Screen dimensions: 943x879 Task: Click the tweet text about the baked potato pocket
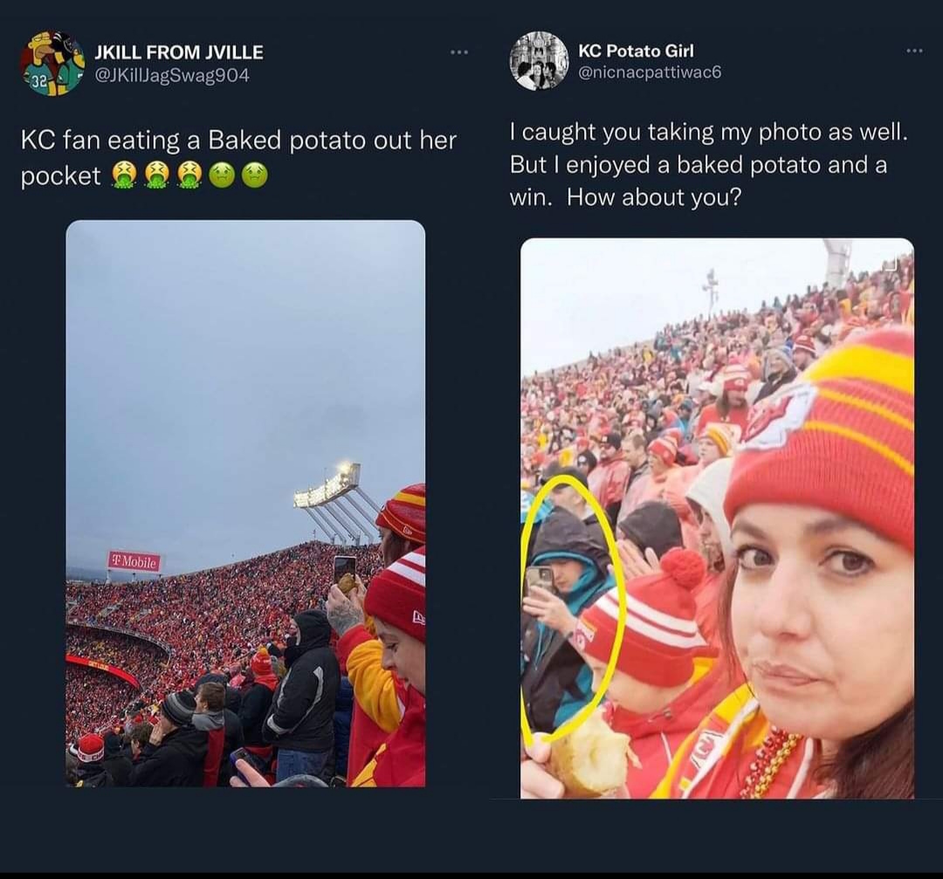tap(238, 157)
